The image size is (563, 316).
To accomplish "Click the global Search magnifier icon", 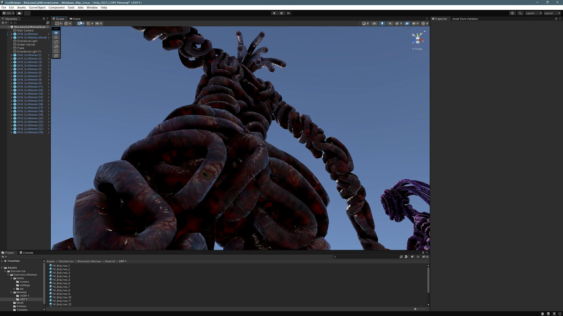I will (520, 13).
